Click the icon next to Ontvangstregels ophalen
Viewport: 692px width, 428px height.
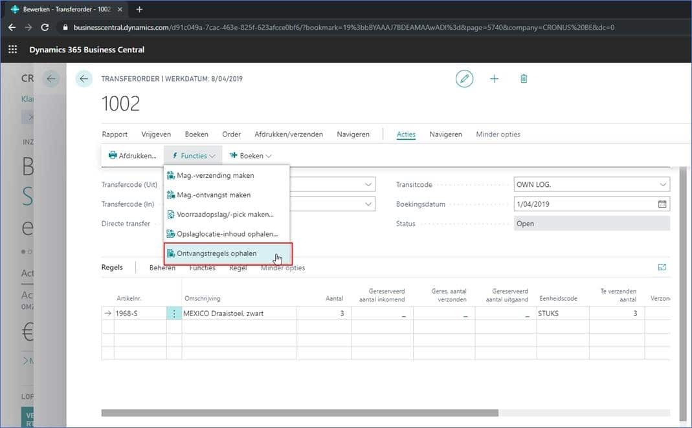coord(171,253)
